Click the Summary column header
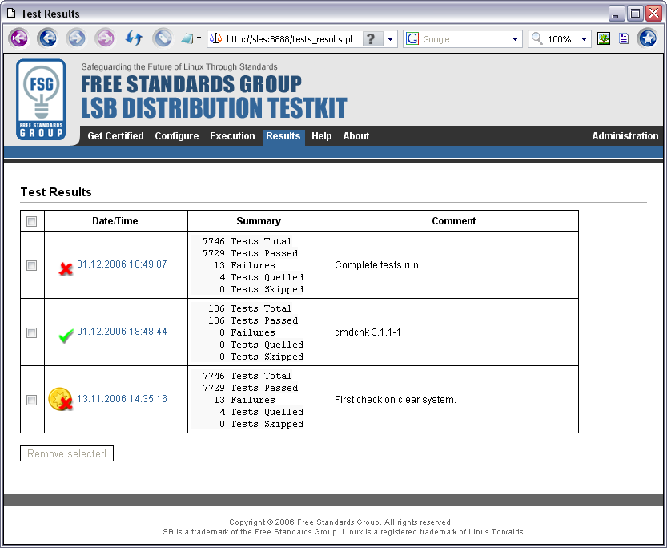The image size is (667, 548). [x=259, y=221]
